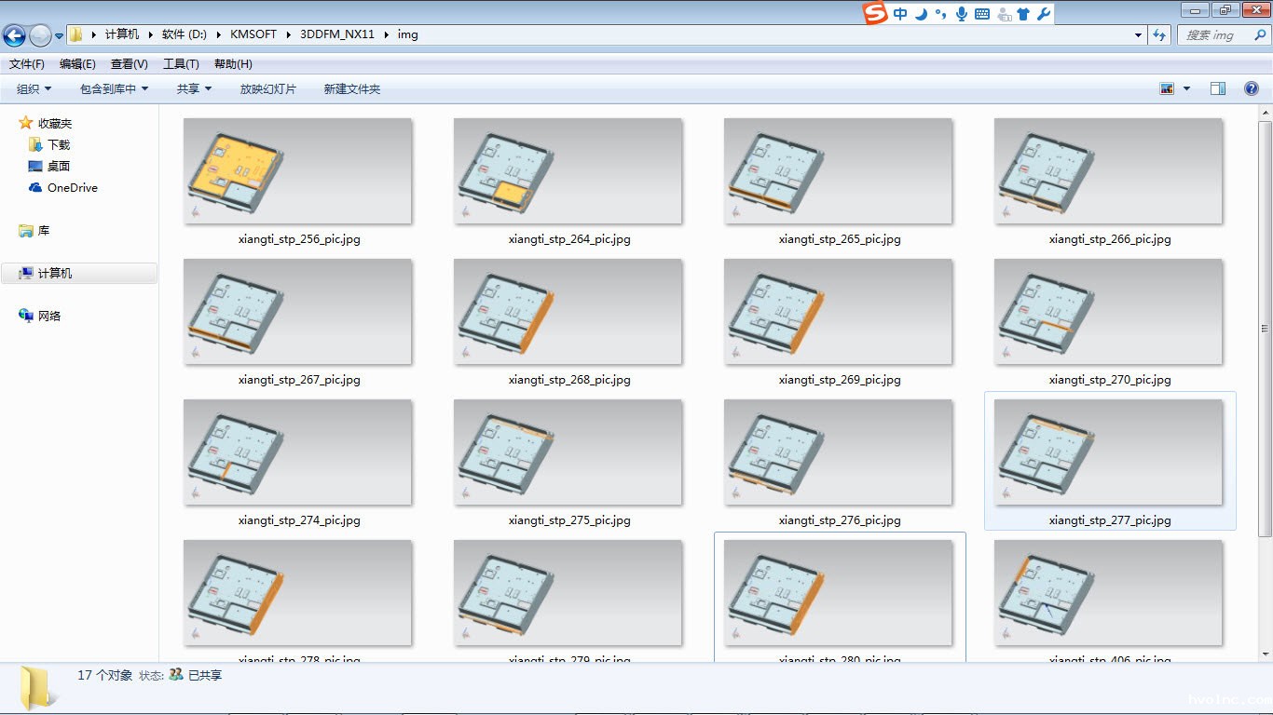Toggle Sogou Chinese/English input mode
Image resolution: width=1273 pixels, height=715 pixels.
[899, 14]
